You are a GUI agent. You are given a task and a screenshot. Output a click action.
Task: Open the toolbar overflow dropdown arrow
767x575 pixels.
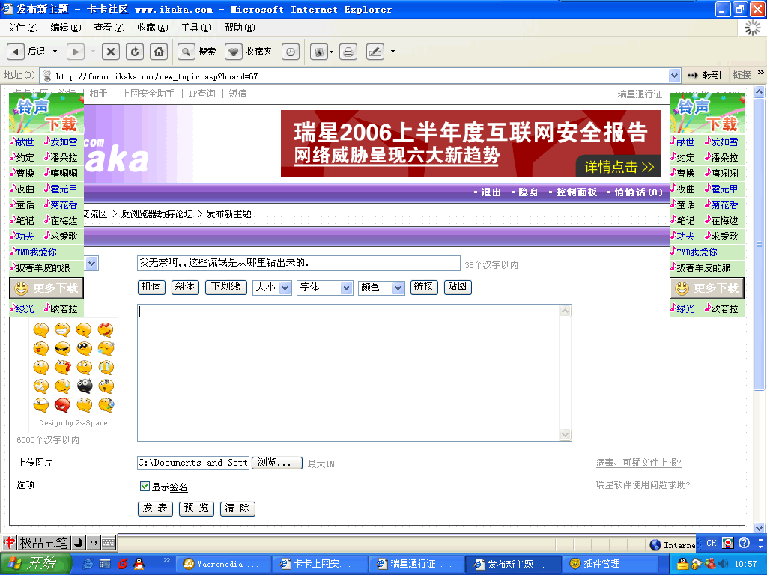click(x=392, y=52)
